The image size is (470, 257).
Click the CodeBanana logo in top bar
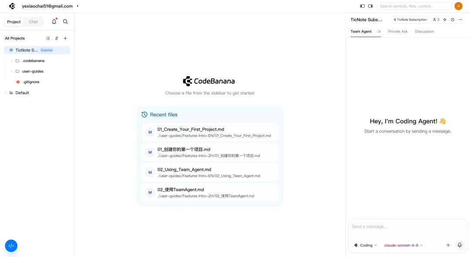(x=12, y=6)
